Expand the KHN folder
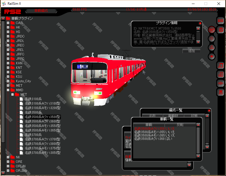Viewport: 226px width, 176px height. pos(8,63)
